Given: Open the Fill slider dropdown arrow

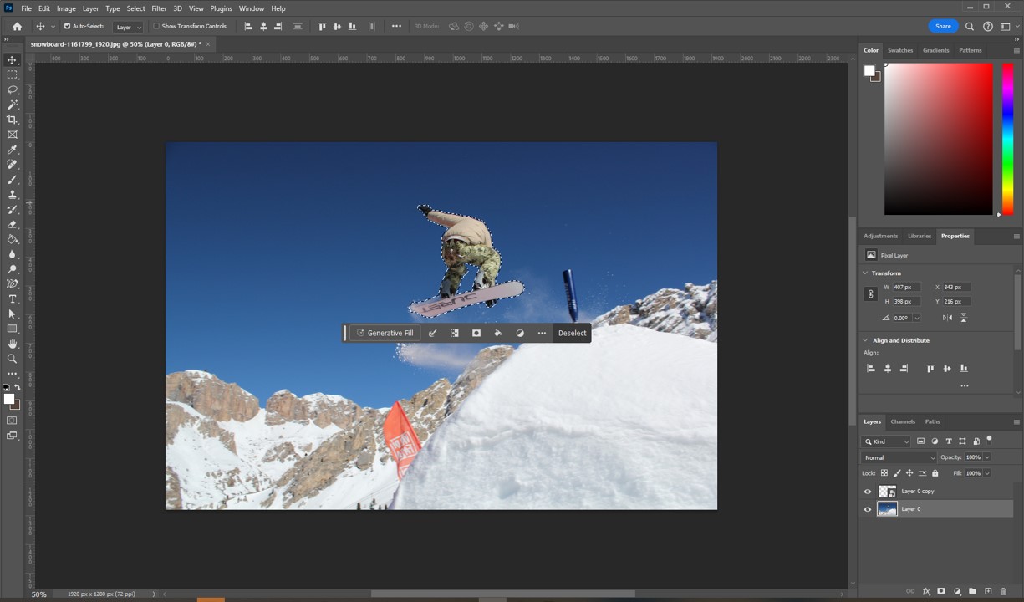Looking at the screenshot, I should point(987,473).
